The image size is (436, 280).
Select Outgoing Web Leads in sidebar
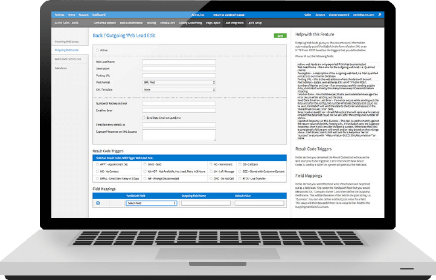[x=67, y=50]
